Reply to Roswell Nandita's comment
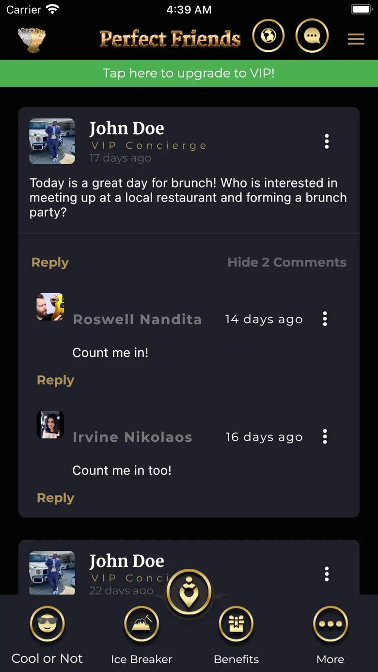This screenshot has height=672, width=378. 55,380
